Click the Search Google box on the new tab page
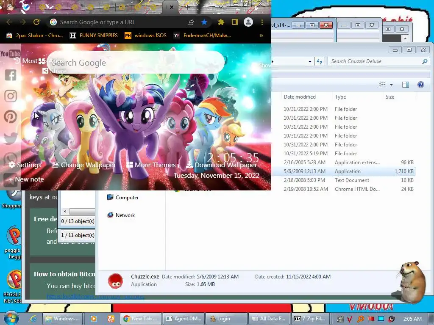The height and width of the screenshot is (325, 434). [136, 63]
